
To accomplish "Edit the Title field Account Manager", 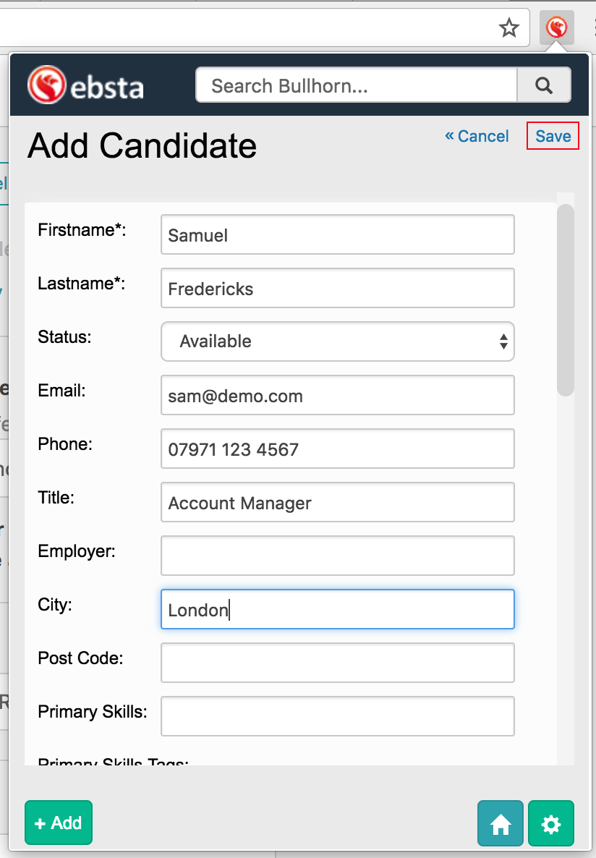I will (337, 502).
